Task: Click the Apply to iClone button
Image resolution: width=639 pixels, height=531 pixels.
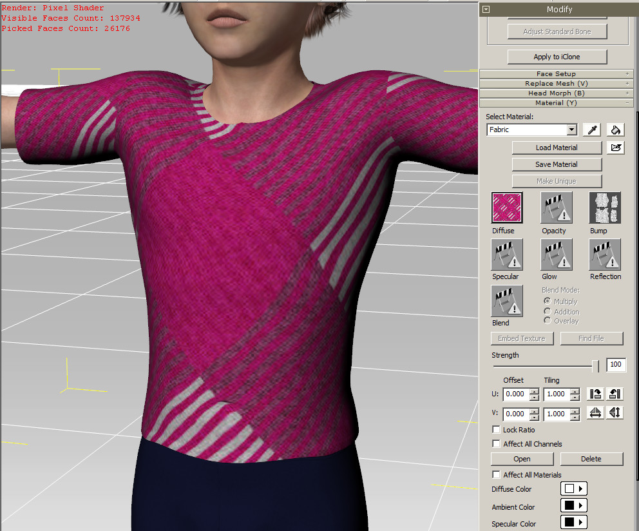Action: 557,57
